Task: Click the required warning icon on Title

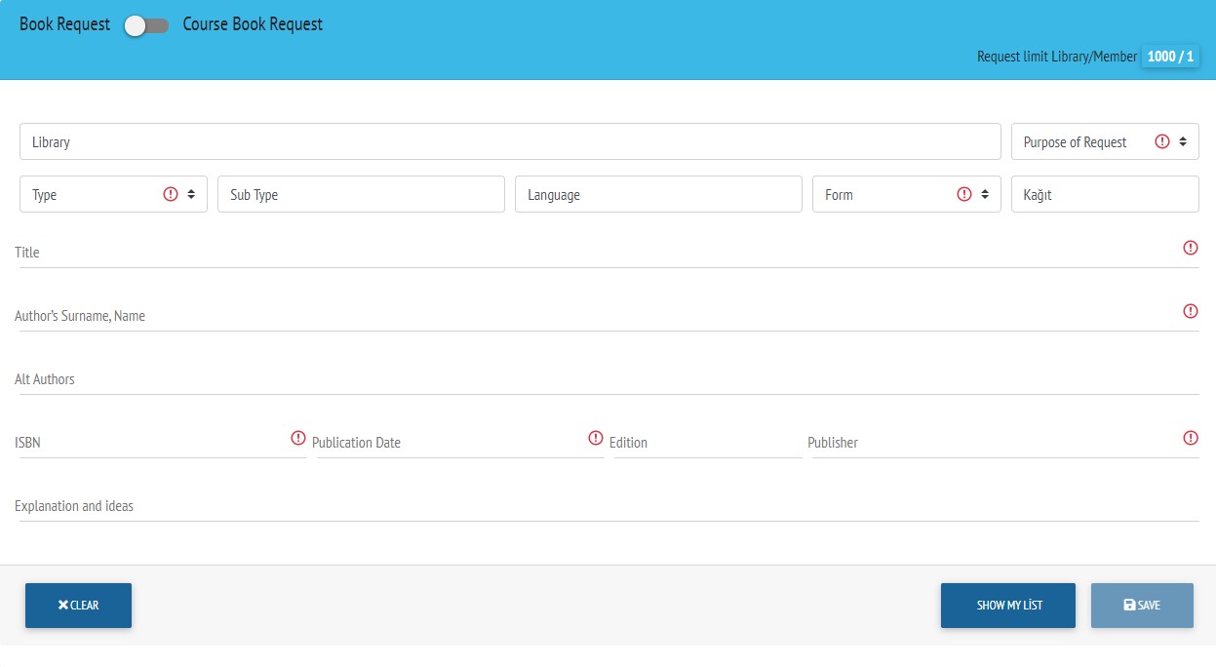Action: click(1191, 248)
